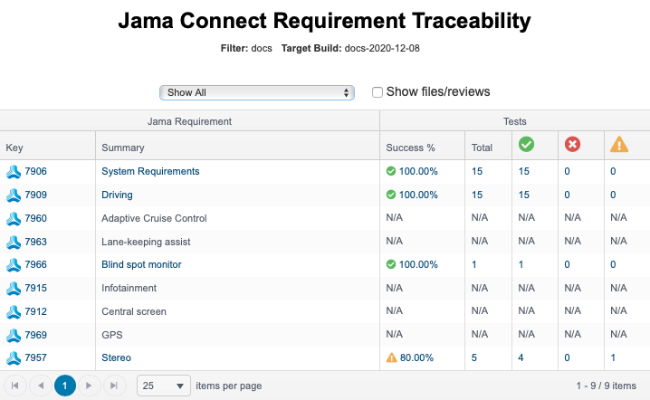Click the Tests group header
The image size is (650, 400).
(x=515, y=121)
